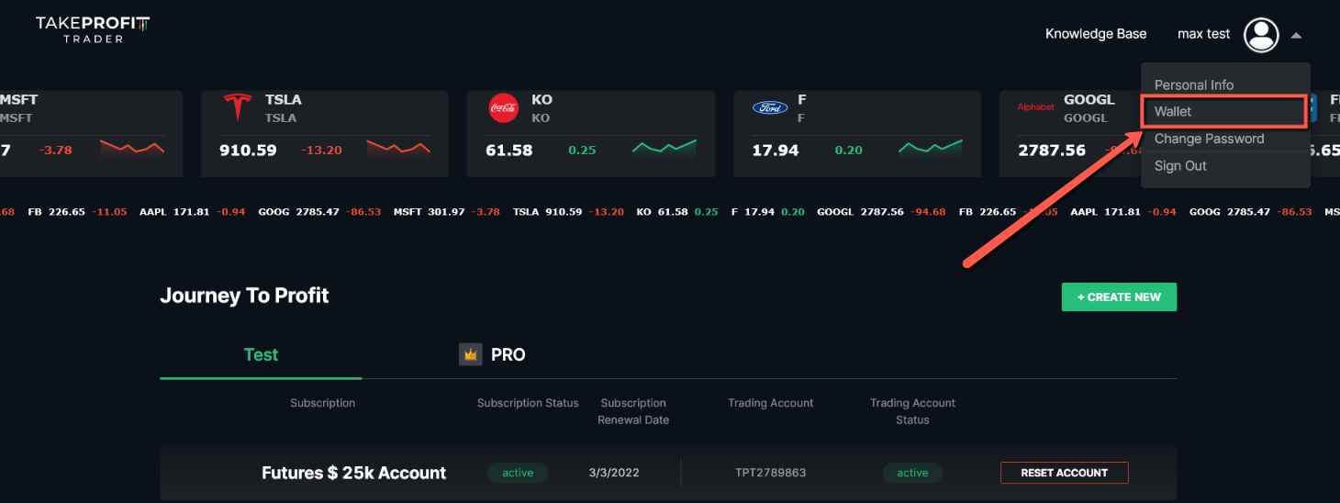Click the Ford green sparkline chart

[x=931, y=148]
